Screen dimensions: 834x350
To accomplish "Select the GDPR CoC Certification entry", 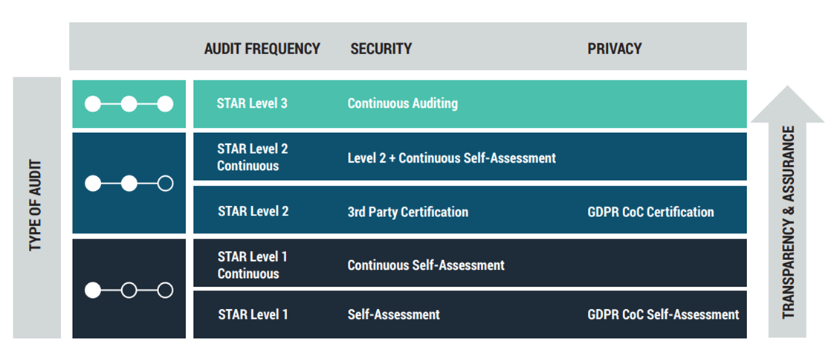I will (x=650, y=212).
